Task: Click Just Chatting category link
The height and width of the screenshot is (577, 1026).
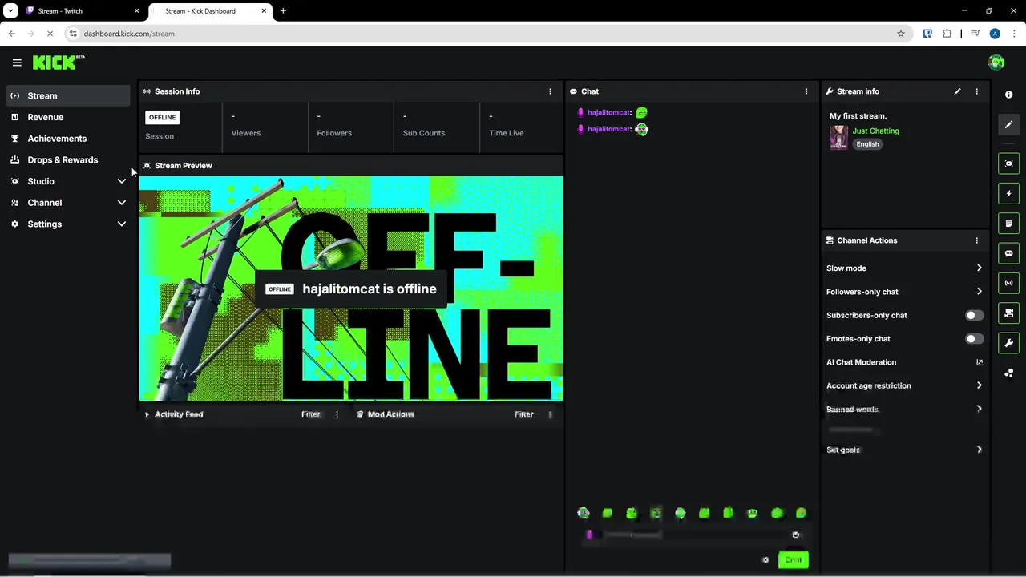Action: pos(875,131)
